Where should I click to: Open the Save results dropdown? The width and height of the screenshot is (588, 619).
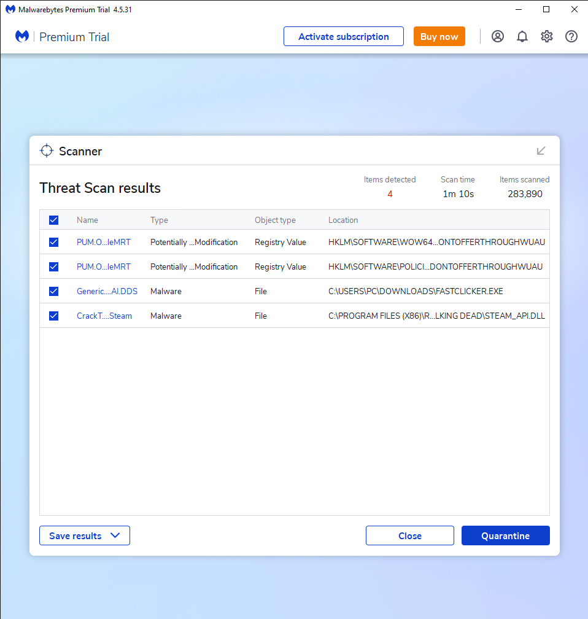point(85,535)
